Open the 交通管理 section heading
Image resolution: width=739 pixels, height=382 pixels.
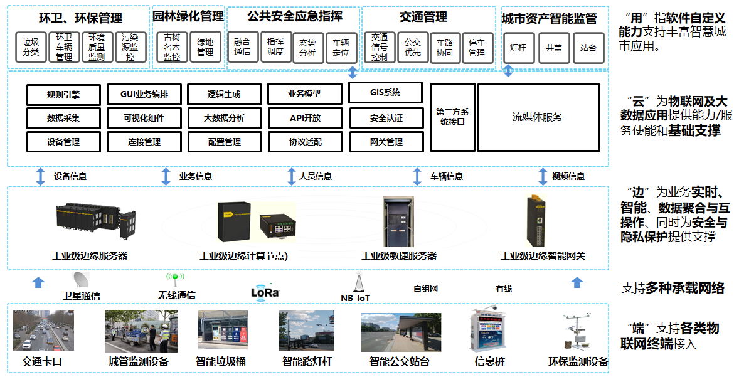click(x=423, y=17)
